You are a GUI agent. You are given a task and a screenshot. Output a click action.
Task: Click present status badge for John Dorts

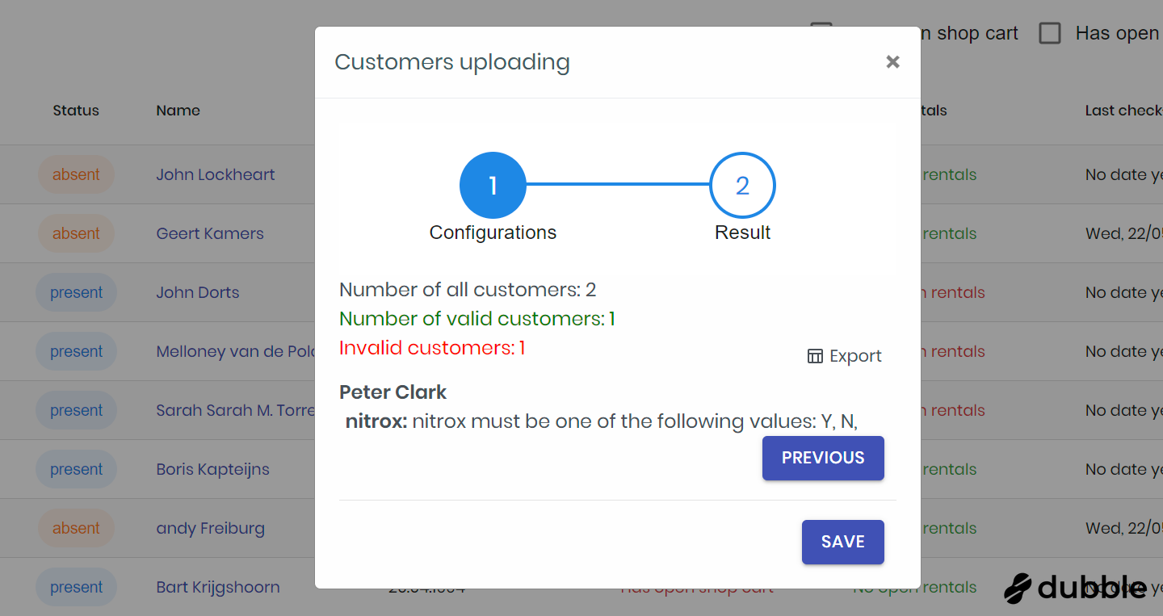point(77,292)
